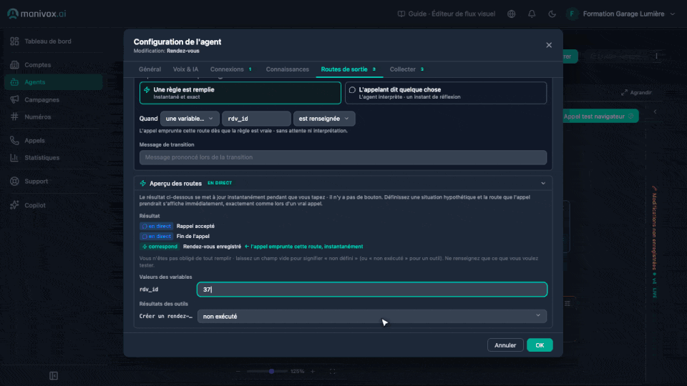The image size is (687, 386).
Task: Switch to the Général tab
Action: point(150,69)
